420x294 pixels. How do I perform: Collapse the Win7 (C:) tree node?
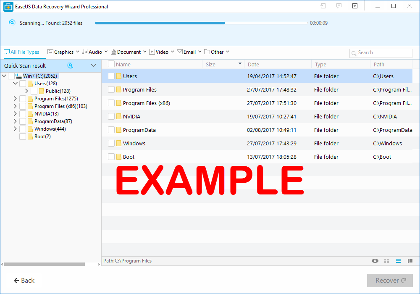(x=4, y=76)
